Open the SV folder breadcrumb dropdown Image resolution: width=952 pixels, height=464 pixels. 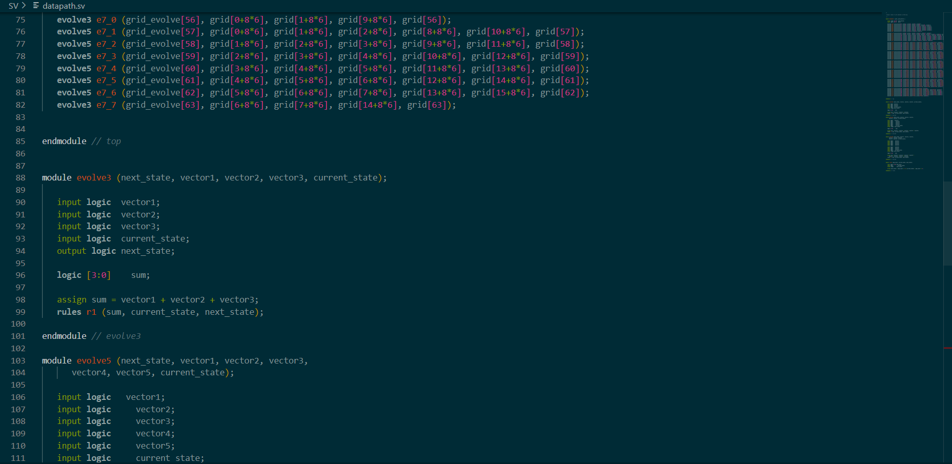[13, 6]
